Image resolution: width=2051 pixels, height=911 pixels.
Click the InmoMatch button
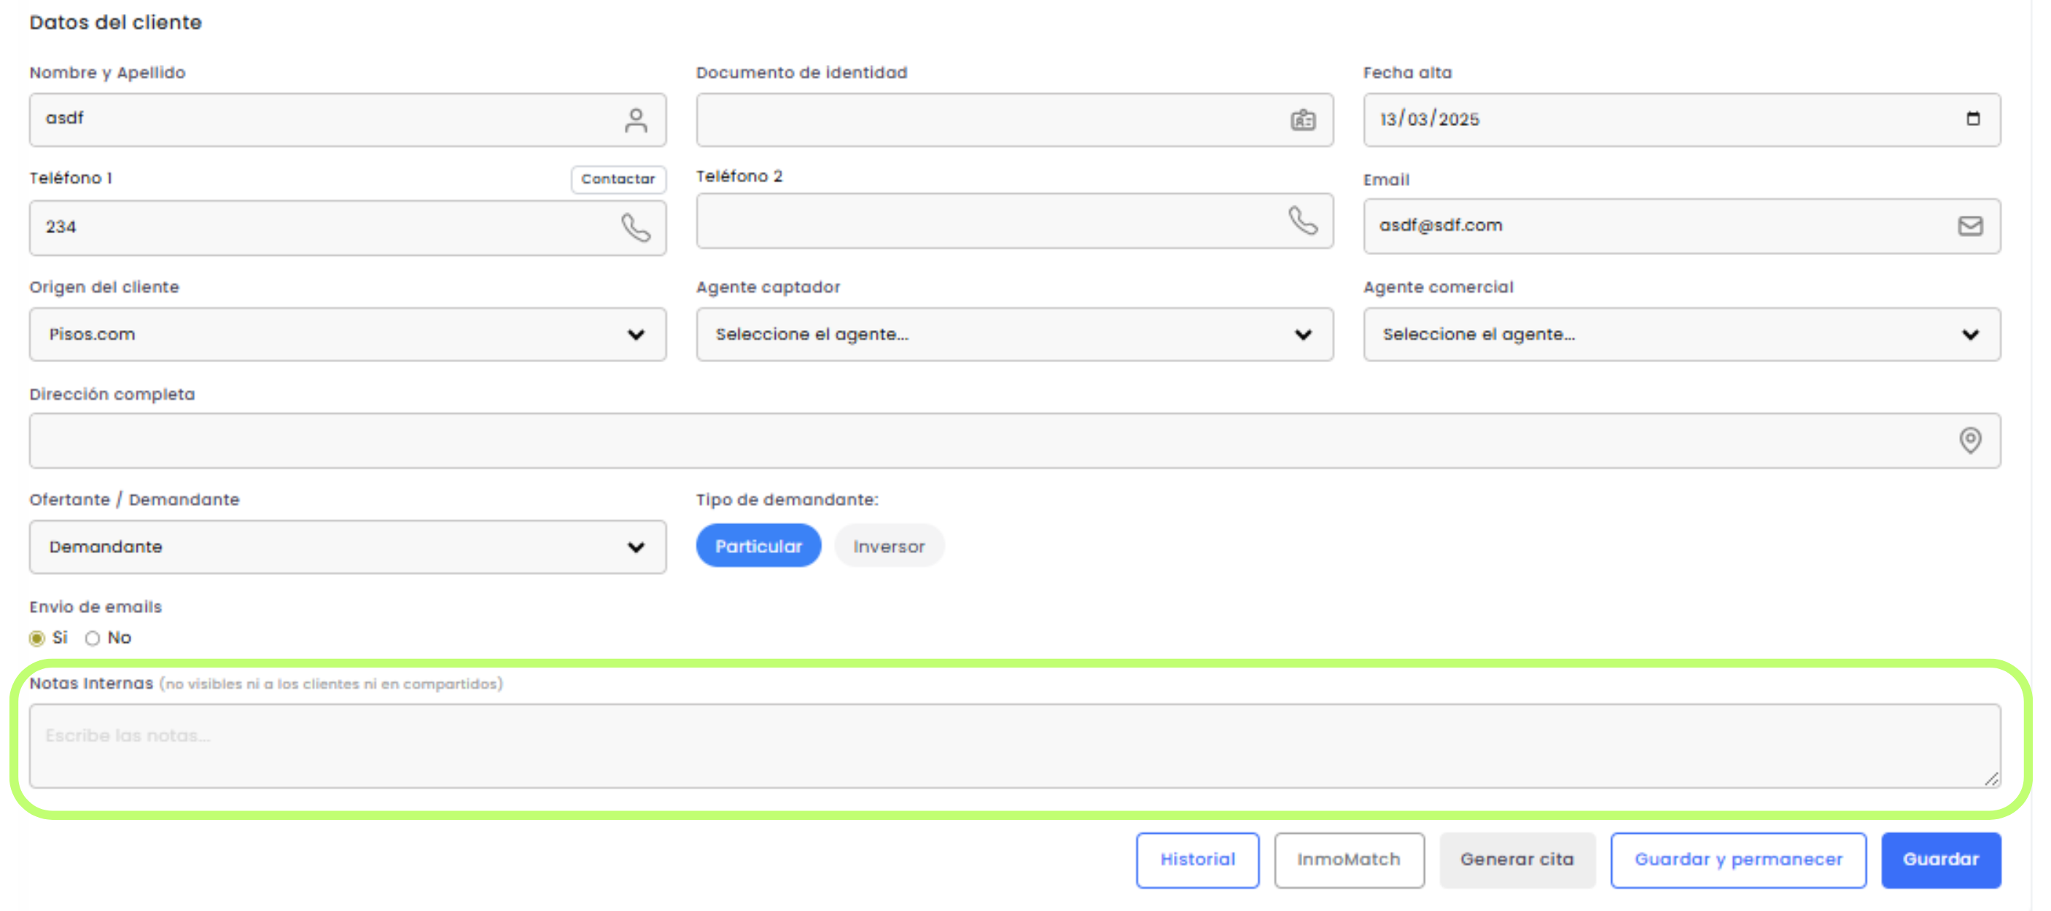point(1349,859)
